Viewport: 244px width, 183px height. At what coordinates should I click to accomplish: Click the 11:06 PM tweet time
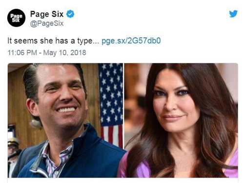22,53
